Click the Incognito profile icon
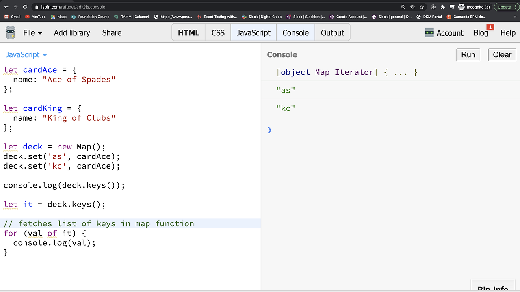This screenshot has height=292, width=520. (461, 7)
